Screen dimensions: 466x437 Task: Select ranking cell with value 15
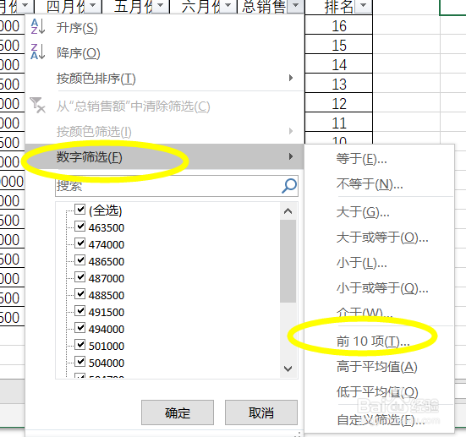(338, 44)
